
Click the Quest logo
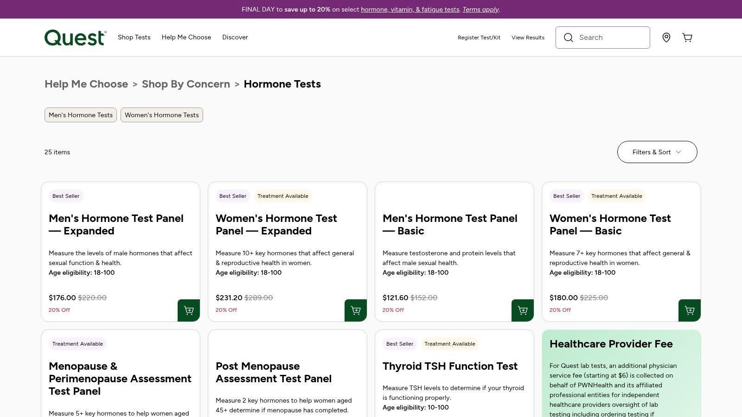point(76,38)
